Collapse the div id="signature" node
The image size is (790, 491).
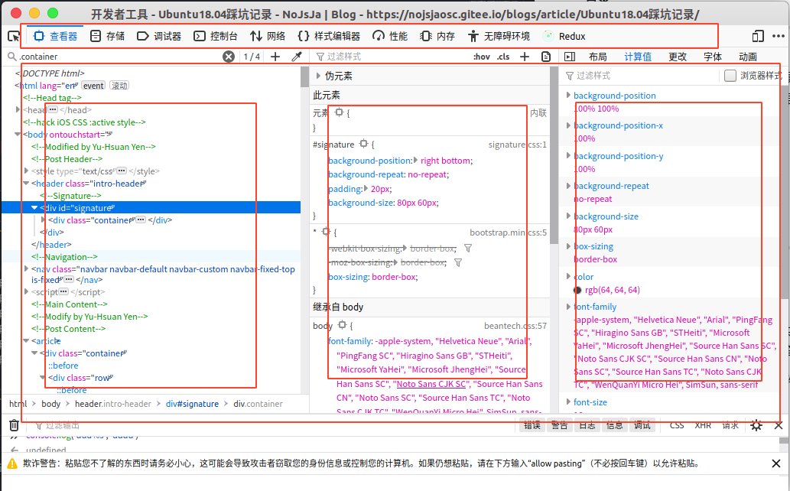click(34, 208)
